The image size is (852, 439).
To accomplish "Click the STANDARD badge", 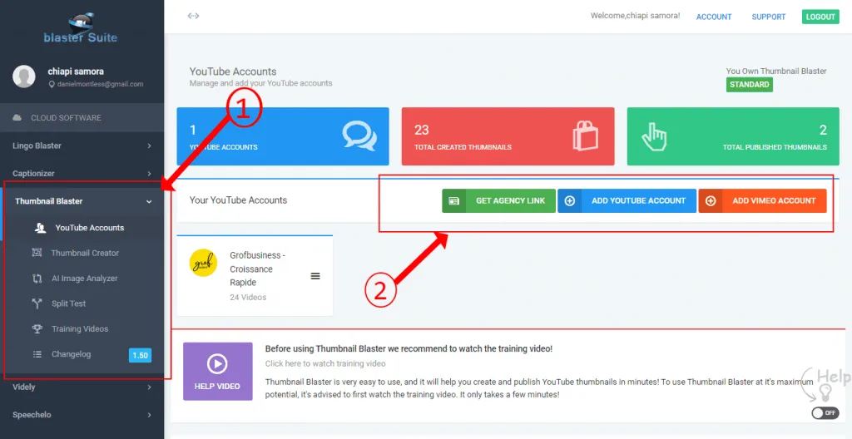I will pyautogui.click(x=750, y=85).
